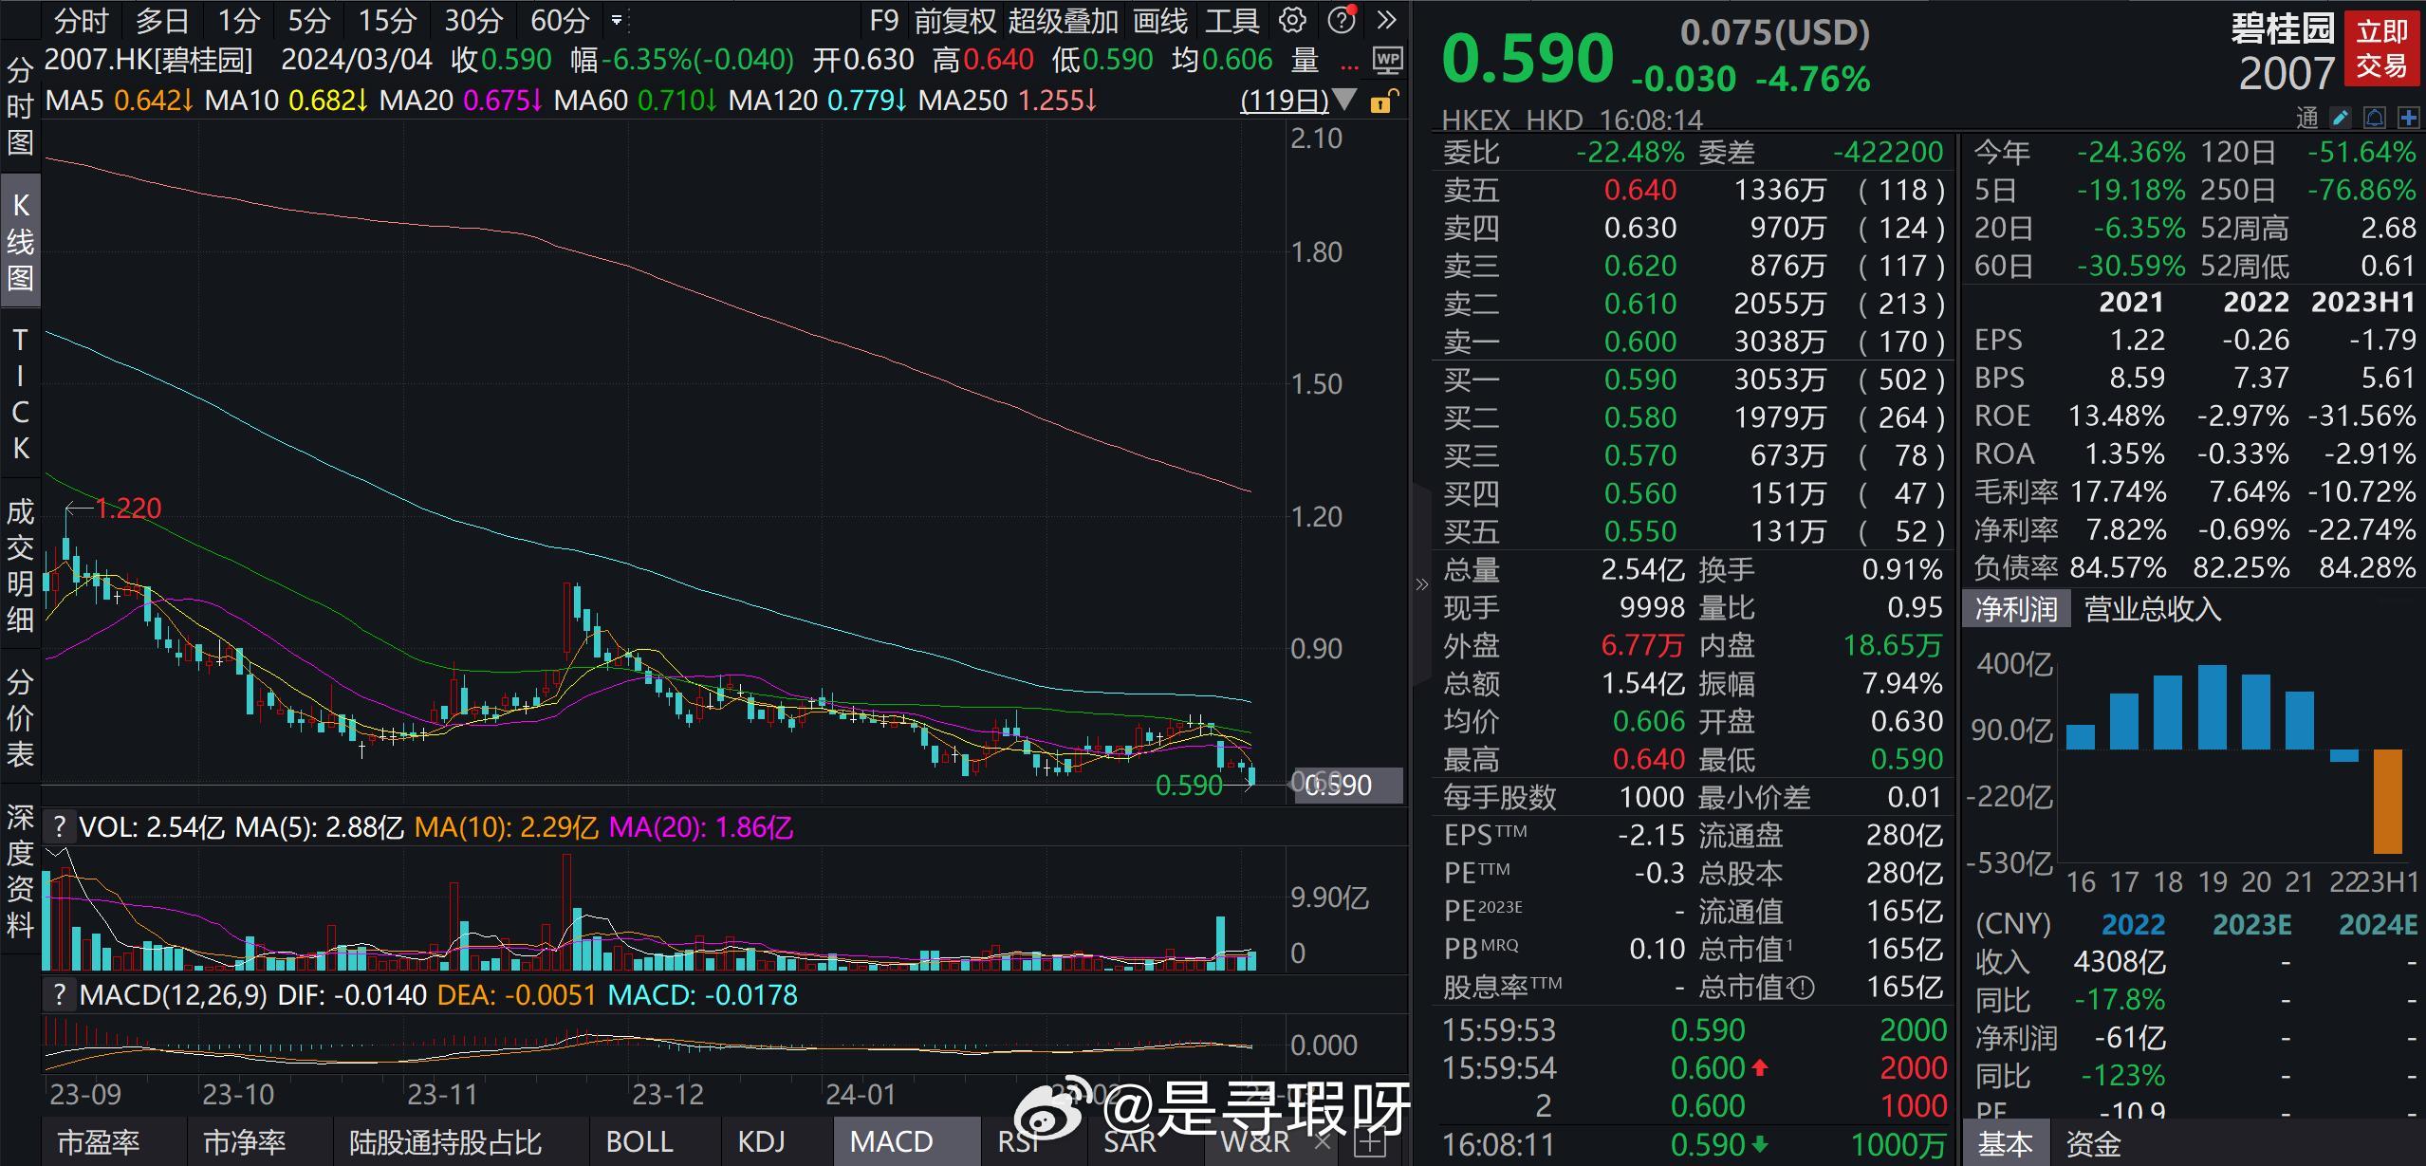Switch to 30分 chart period
This screenshot has height=1166, width=2426.
point(473,20)
